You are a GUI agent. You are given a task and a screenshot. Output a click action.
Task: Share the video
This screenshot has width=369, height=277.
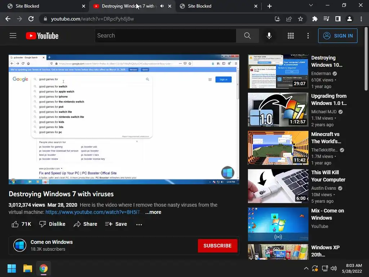pos(85,224)
